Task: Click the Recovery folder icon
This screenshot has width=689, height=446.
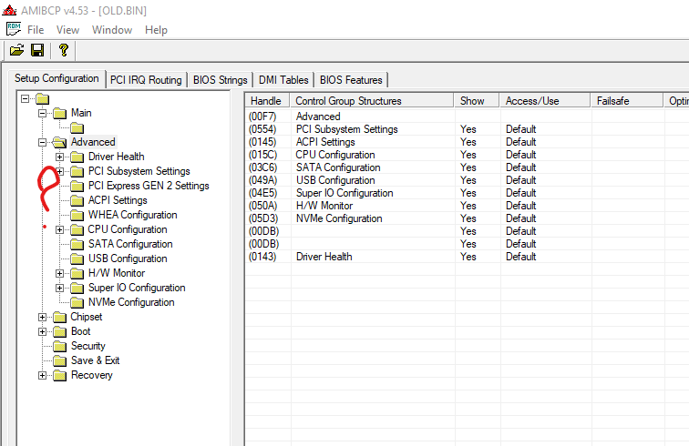Action: [60, 375]
